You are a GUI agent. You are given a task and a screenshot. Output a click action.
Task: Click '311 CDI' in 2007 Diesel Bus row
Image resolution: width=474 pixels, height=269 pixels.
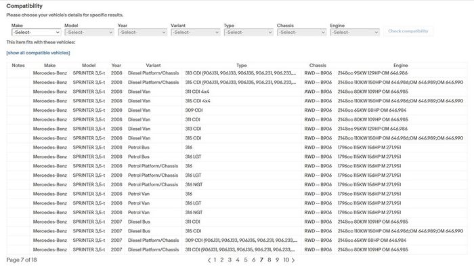[x=192, y=222]
